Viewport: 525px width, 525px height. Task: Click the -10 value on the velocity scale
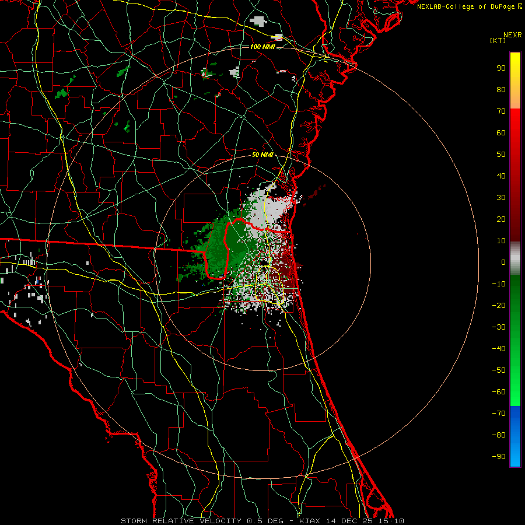click(x=499, y=284)
